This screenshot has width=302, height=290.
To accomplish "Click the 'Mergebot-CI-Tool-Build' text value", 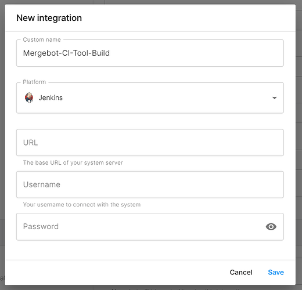I will click(66, 53).
